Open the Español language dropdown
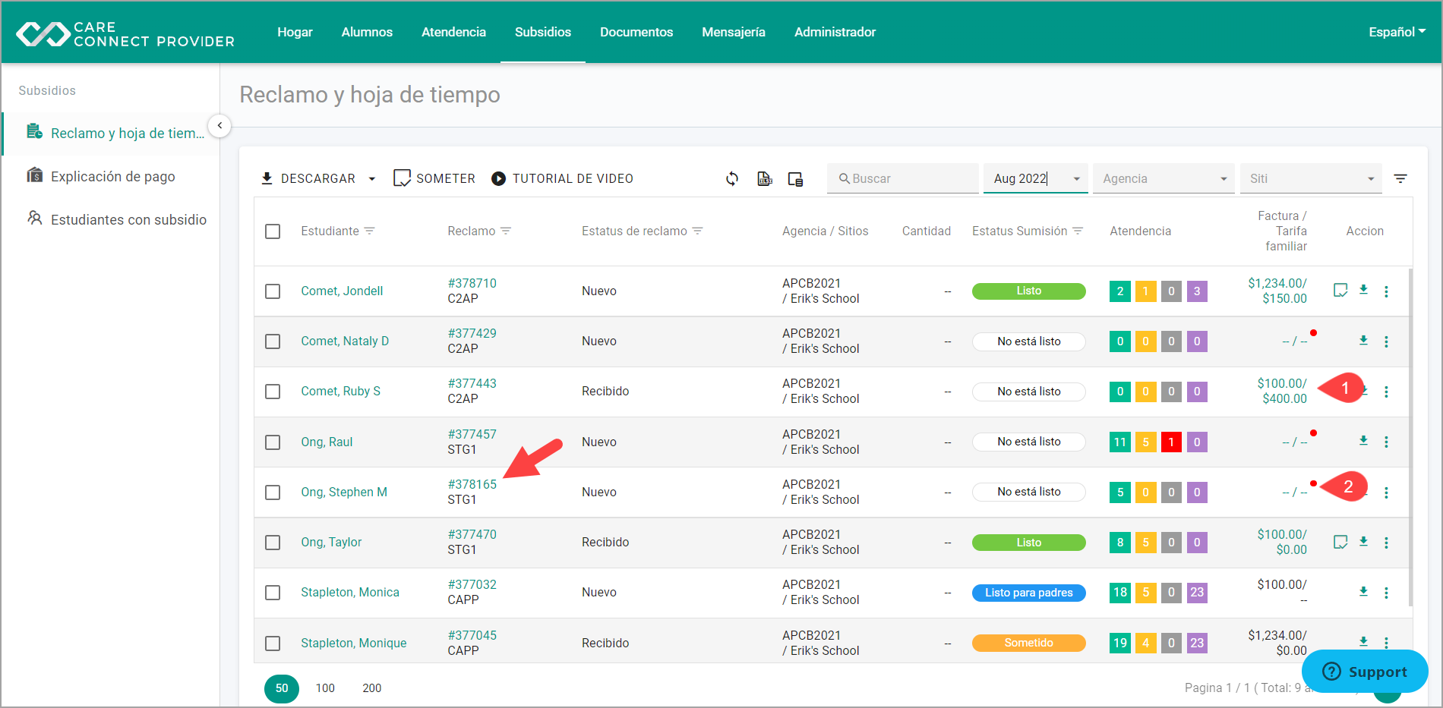Viewport: 1443px width, 708px height. pos(1397,32)
